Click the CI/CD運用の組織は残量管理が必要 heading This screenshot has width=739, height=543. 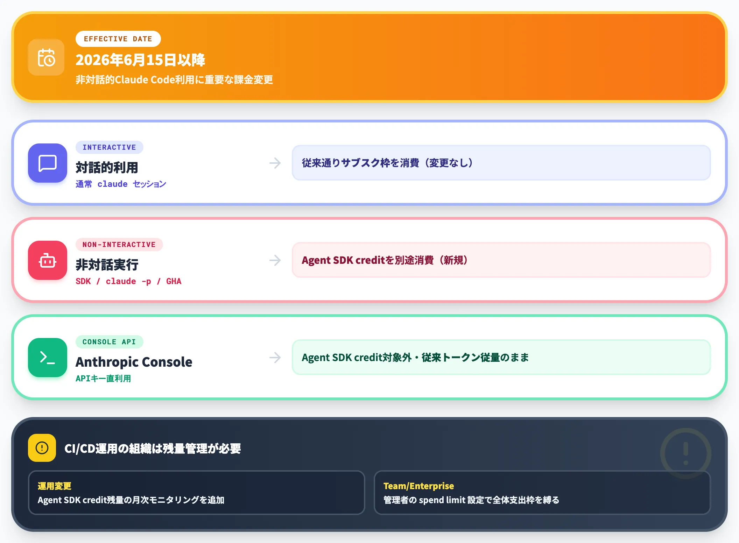(x=153, y=449)
